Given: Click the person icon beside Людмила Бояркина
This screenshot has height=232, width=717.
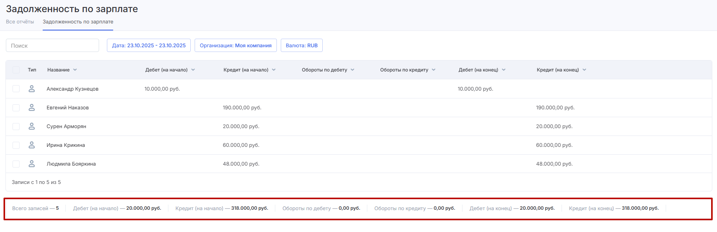Looking at the screenshot, I should [32, 164].
